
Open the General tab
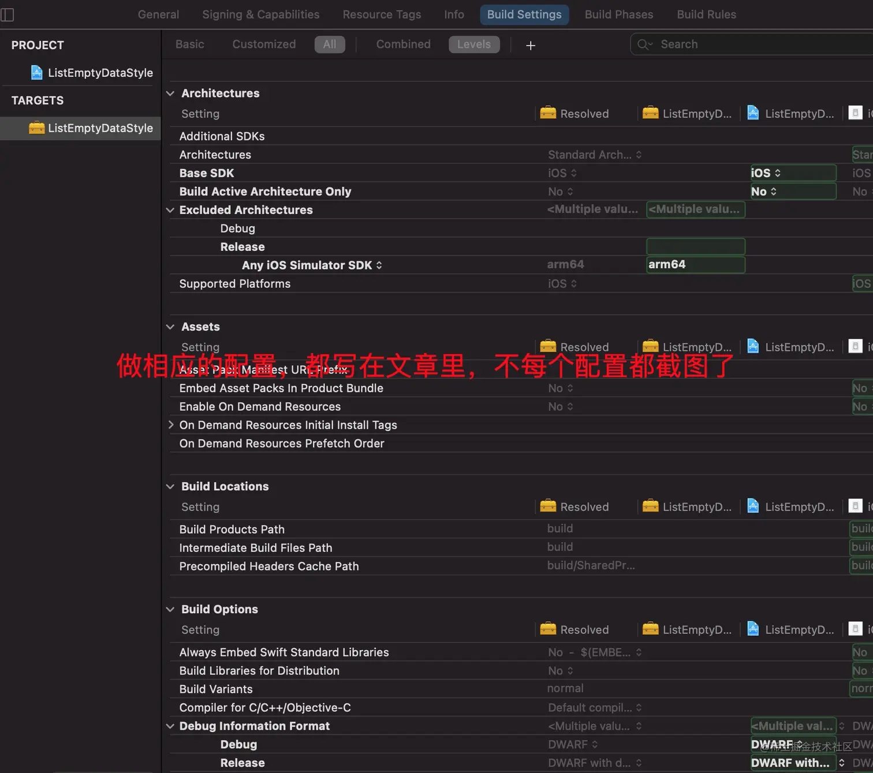(158, 14)
